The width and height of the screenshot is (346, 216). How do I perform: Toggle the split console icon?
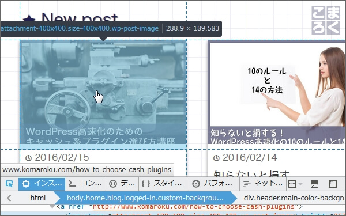point(314,184)
